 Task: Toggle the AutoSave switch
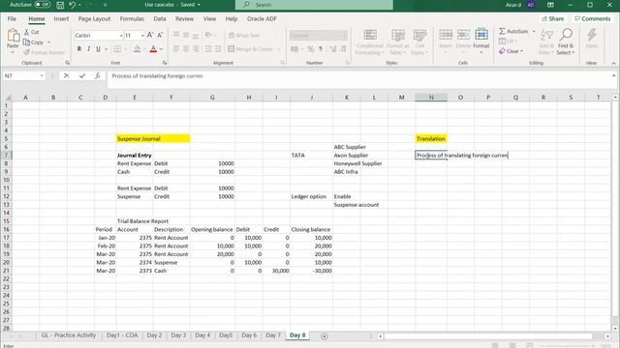[43, 5]
